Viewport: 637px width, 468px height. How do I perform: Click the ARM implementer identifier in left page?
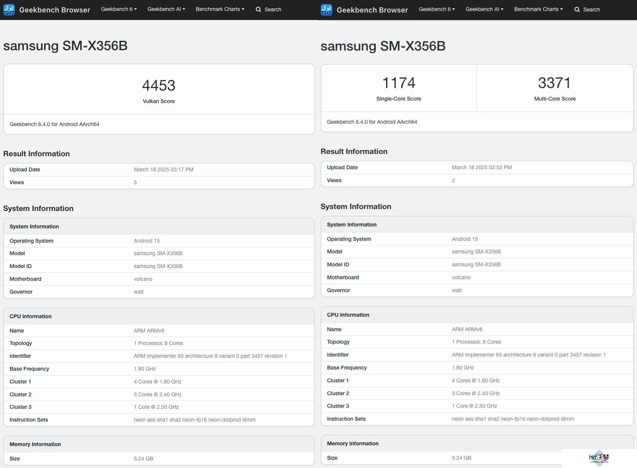click(210, 356)
